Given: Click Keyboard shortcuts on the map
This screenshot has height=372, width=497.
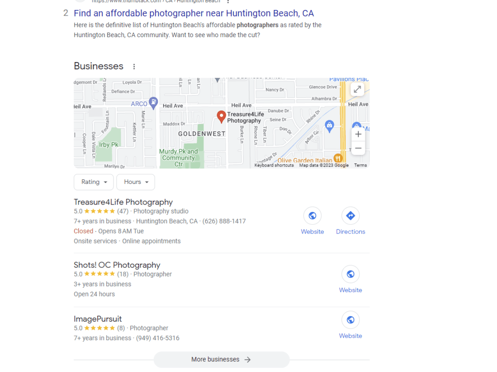Looking at the screenshot, I should (x=274, y=165).
